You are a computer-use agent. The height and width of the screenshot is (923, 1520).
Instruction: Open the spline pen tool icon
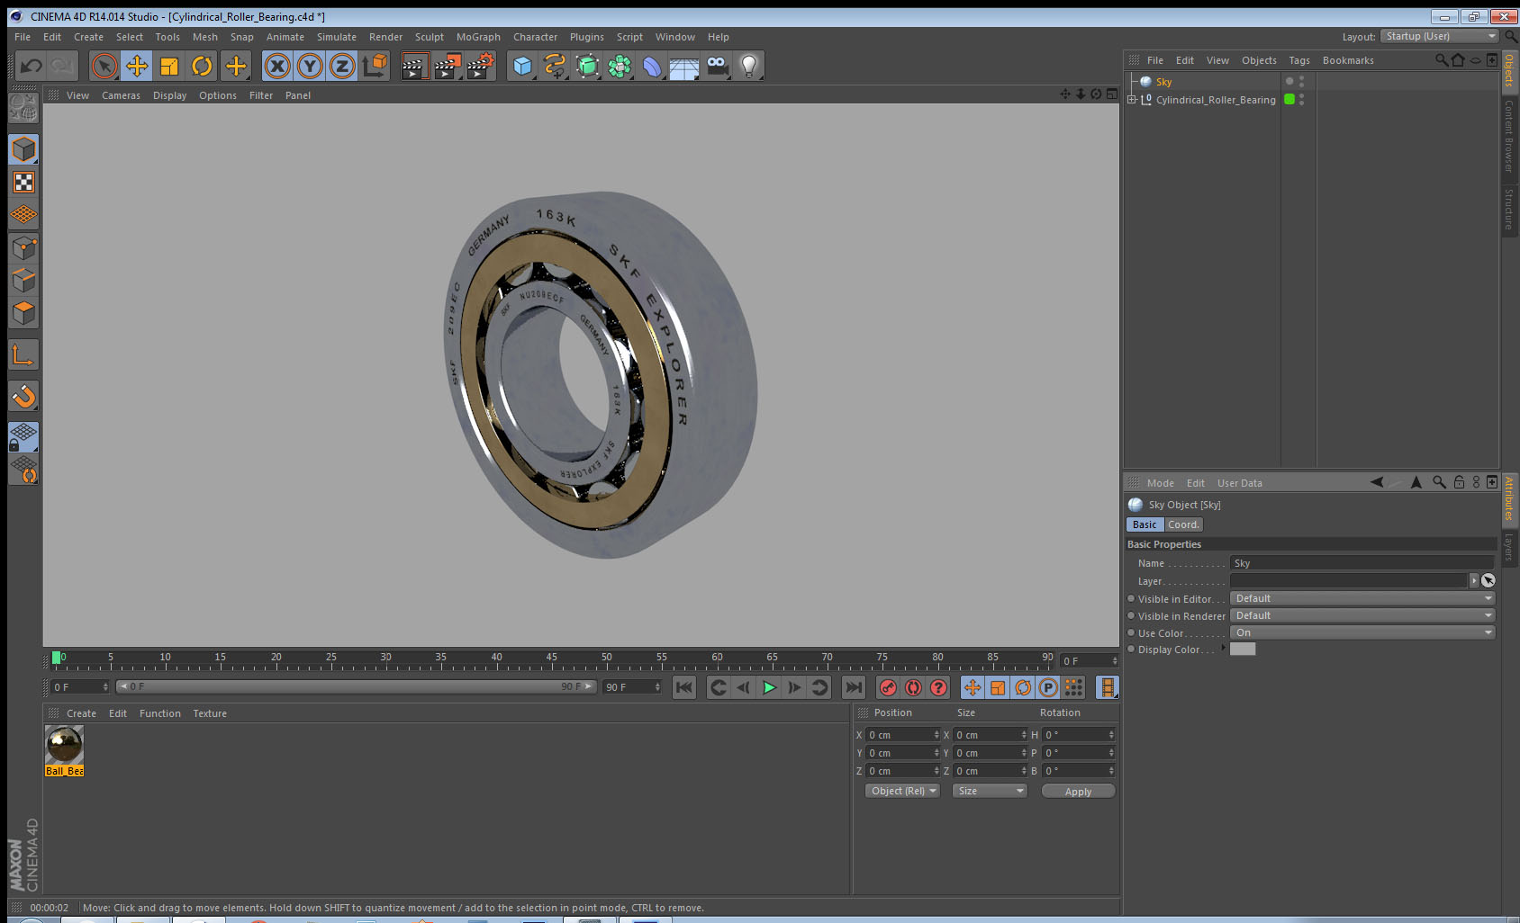pos(555,66)
